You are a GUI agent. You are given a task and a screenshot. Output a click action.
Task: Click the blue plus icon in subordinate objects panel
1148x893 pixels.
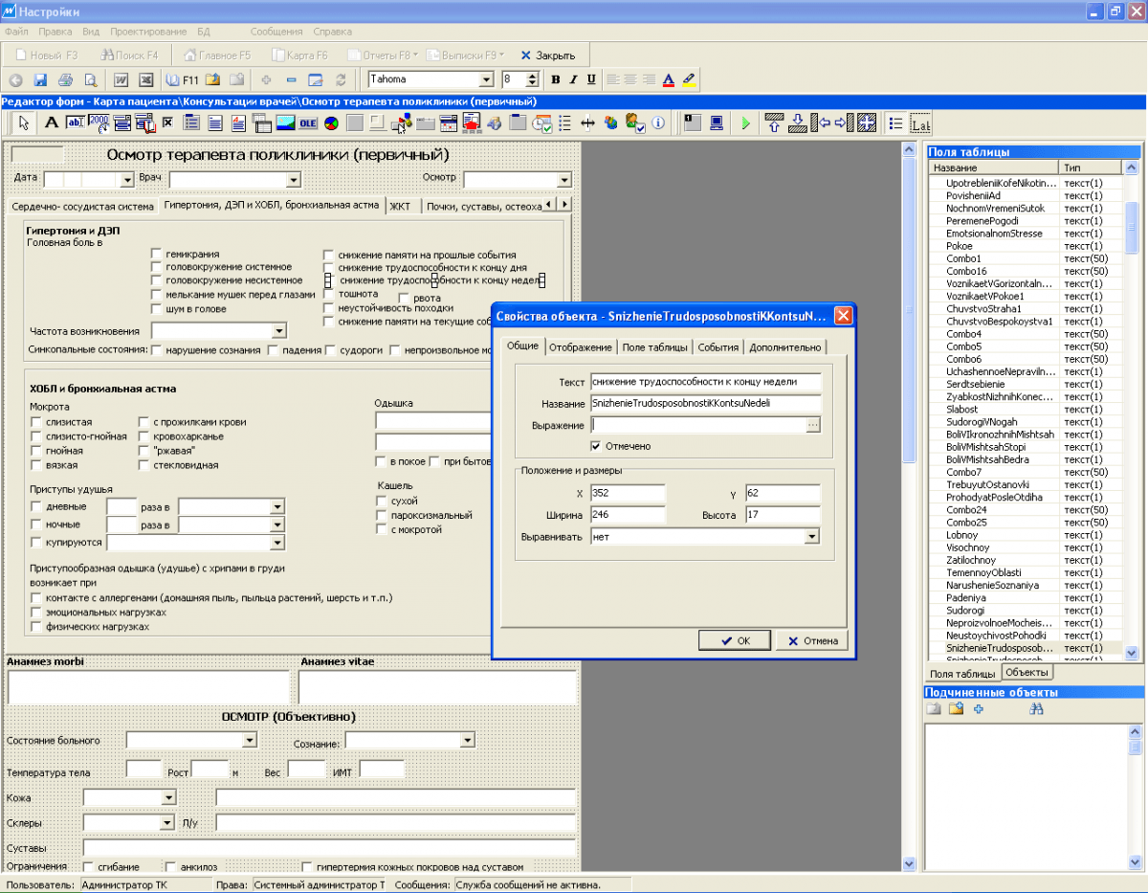pos(979,709)
